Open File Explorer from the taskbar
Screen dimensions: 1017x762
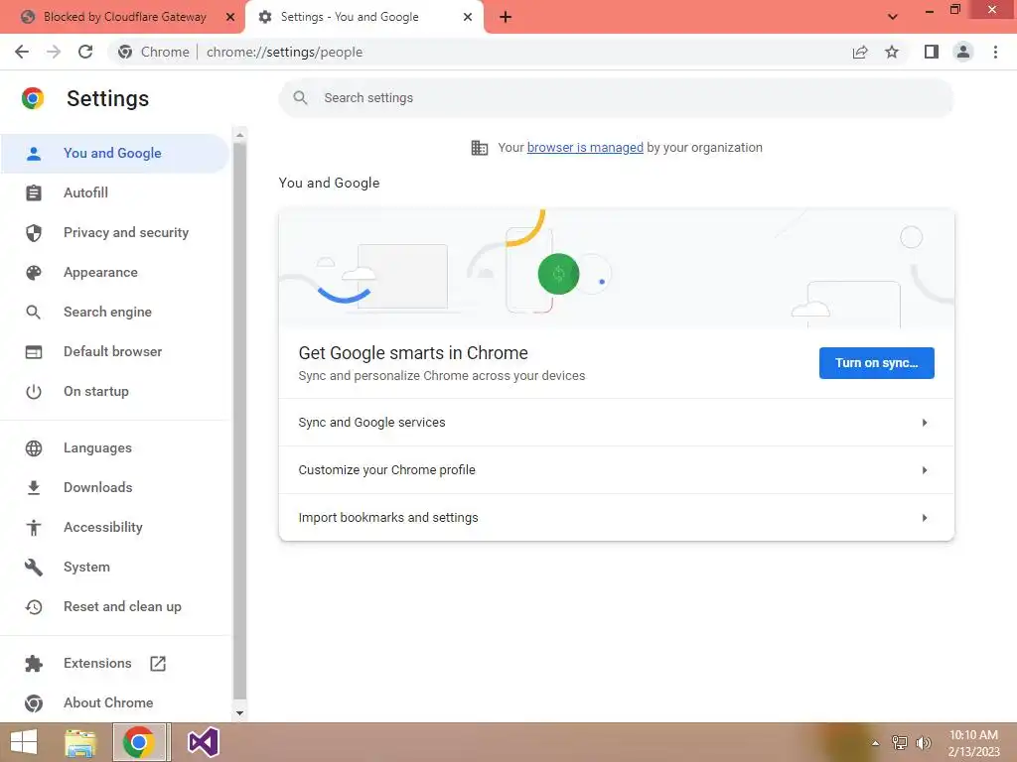coord(80,742)
